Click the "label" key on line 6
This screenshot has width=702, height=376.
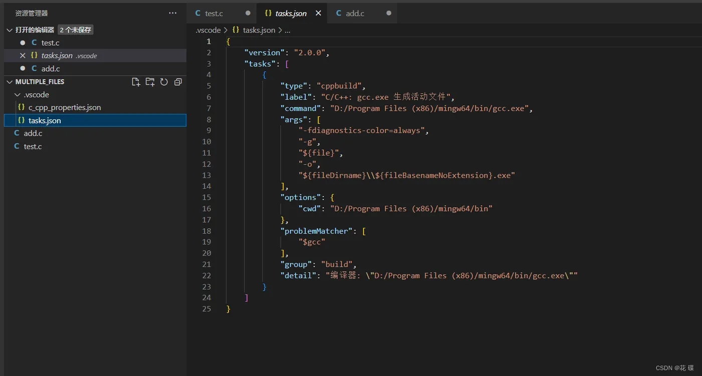coord(296,97)
